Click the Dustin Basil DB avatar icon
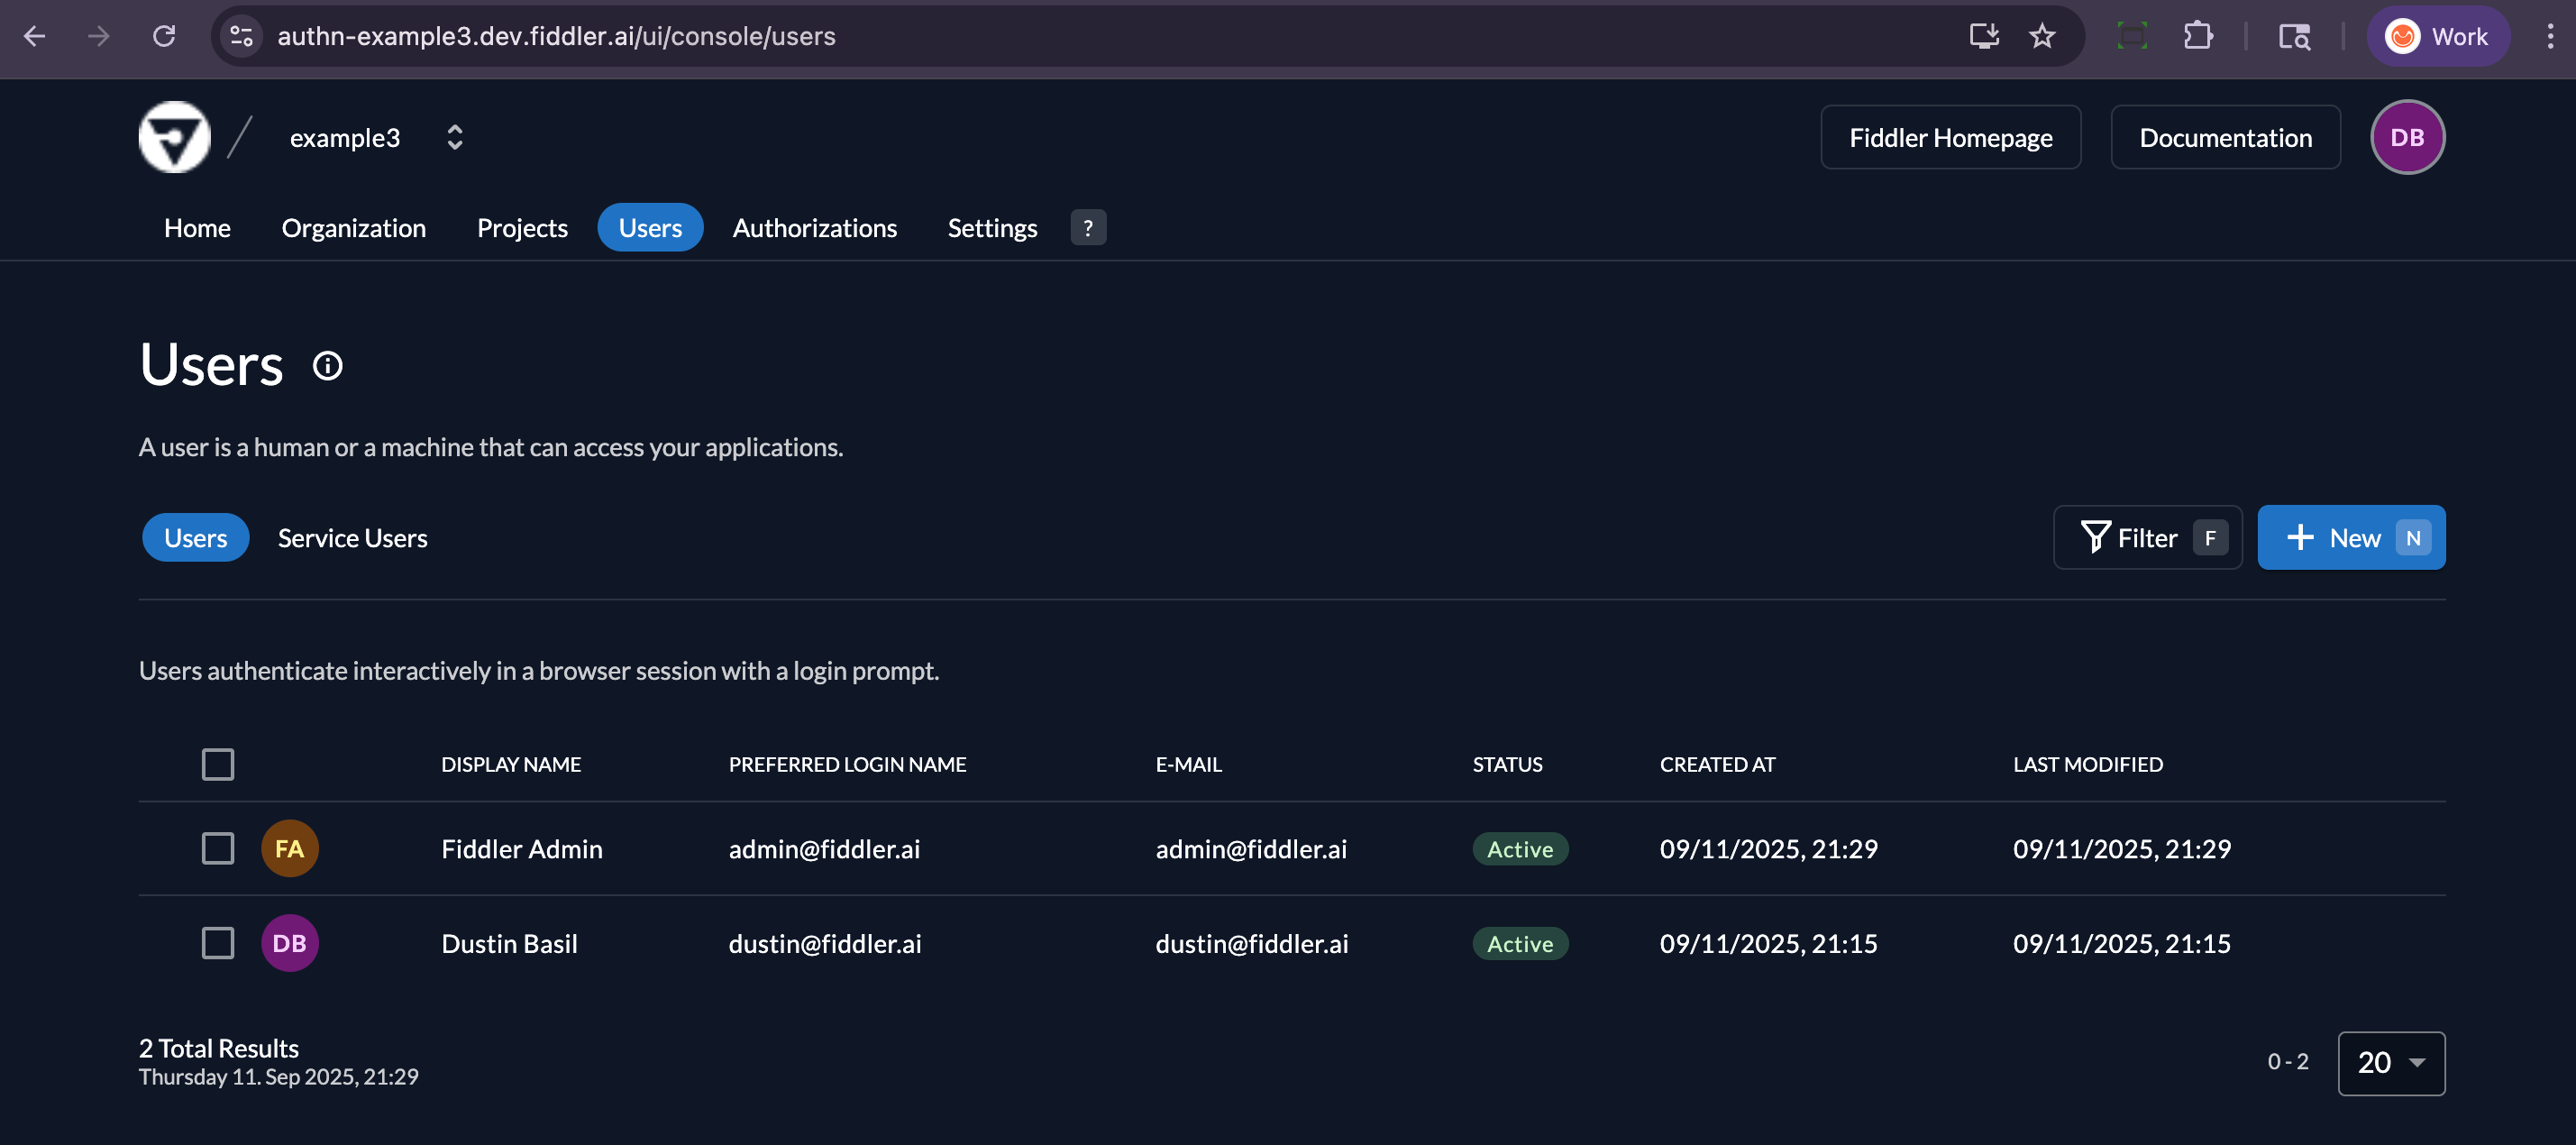The image size is (2576, 1145). tap(289, 942)
